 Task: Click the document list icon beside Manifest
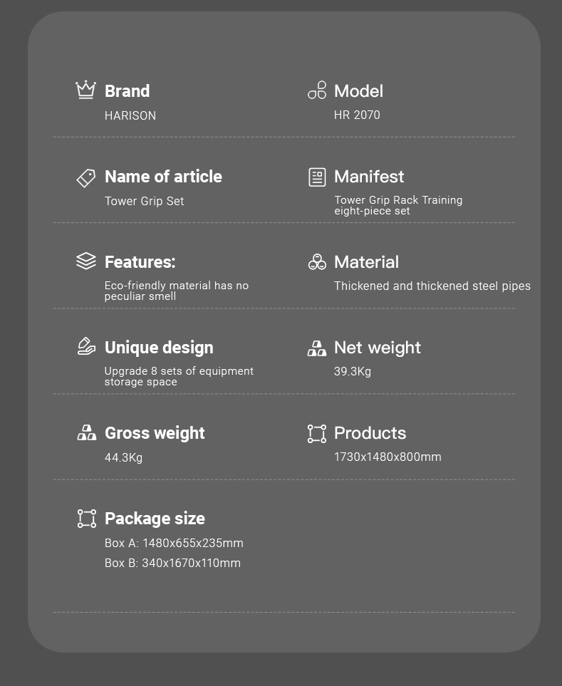coord(317,177)
